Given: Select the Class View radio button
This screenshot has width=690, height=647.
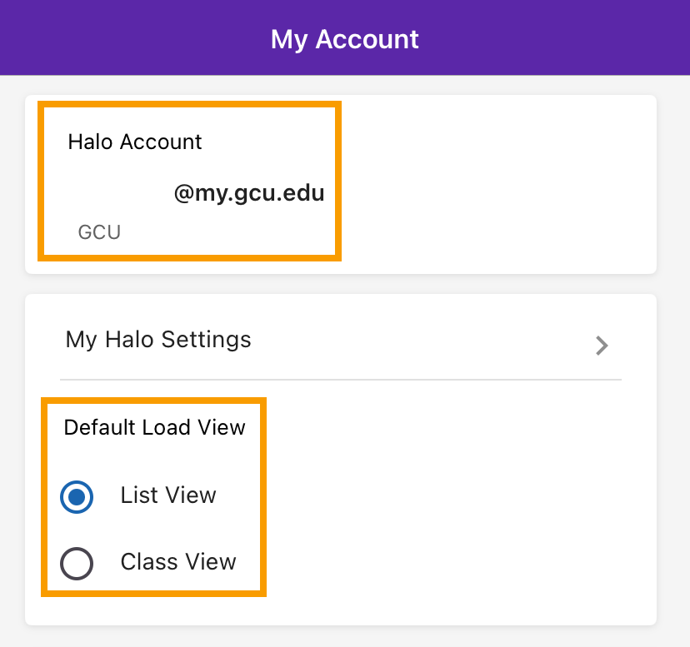Looking at the screenshot, I should (x=77, y=564).
